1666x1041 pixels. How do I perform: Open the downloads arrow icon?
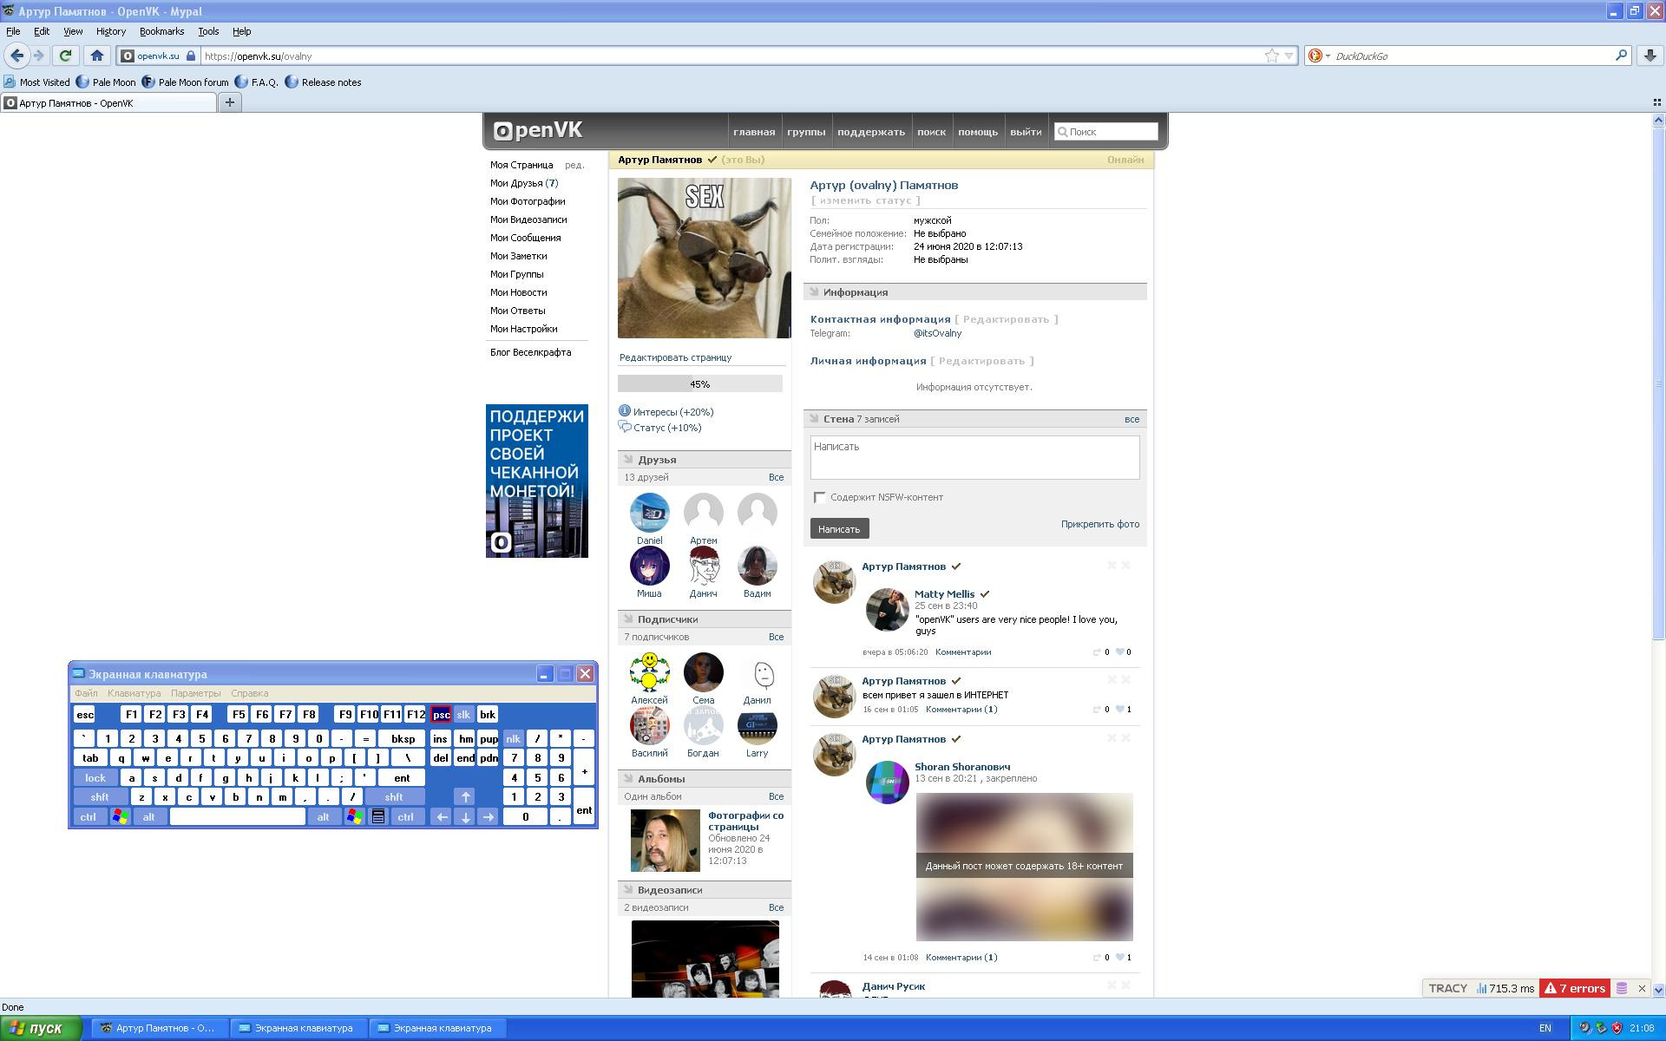click(1650, 56)
